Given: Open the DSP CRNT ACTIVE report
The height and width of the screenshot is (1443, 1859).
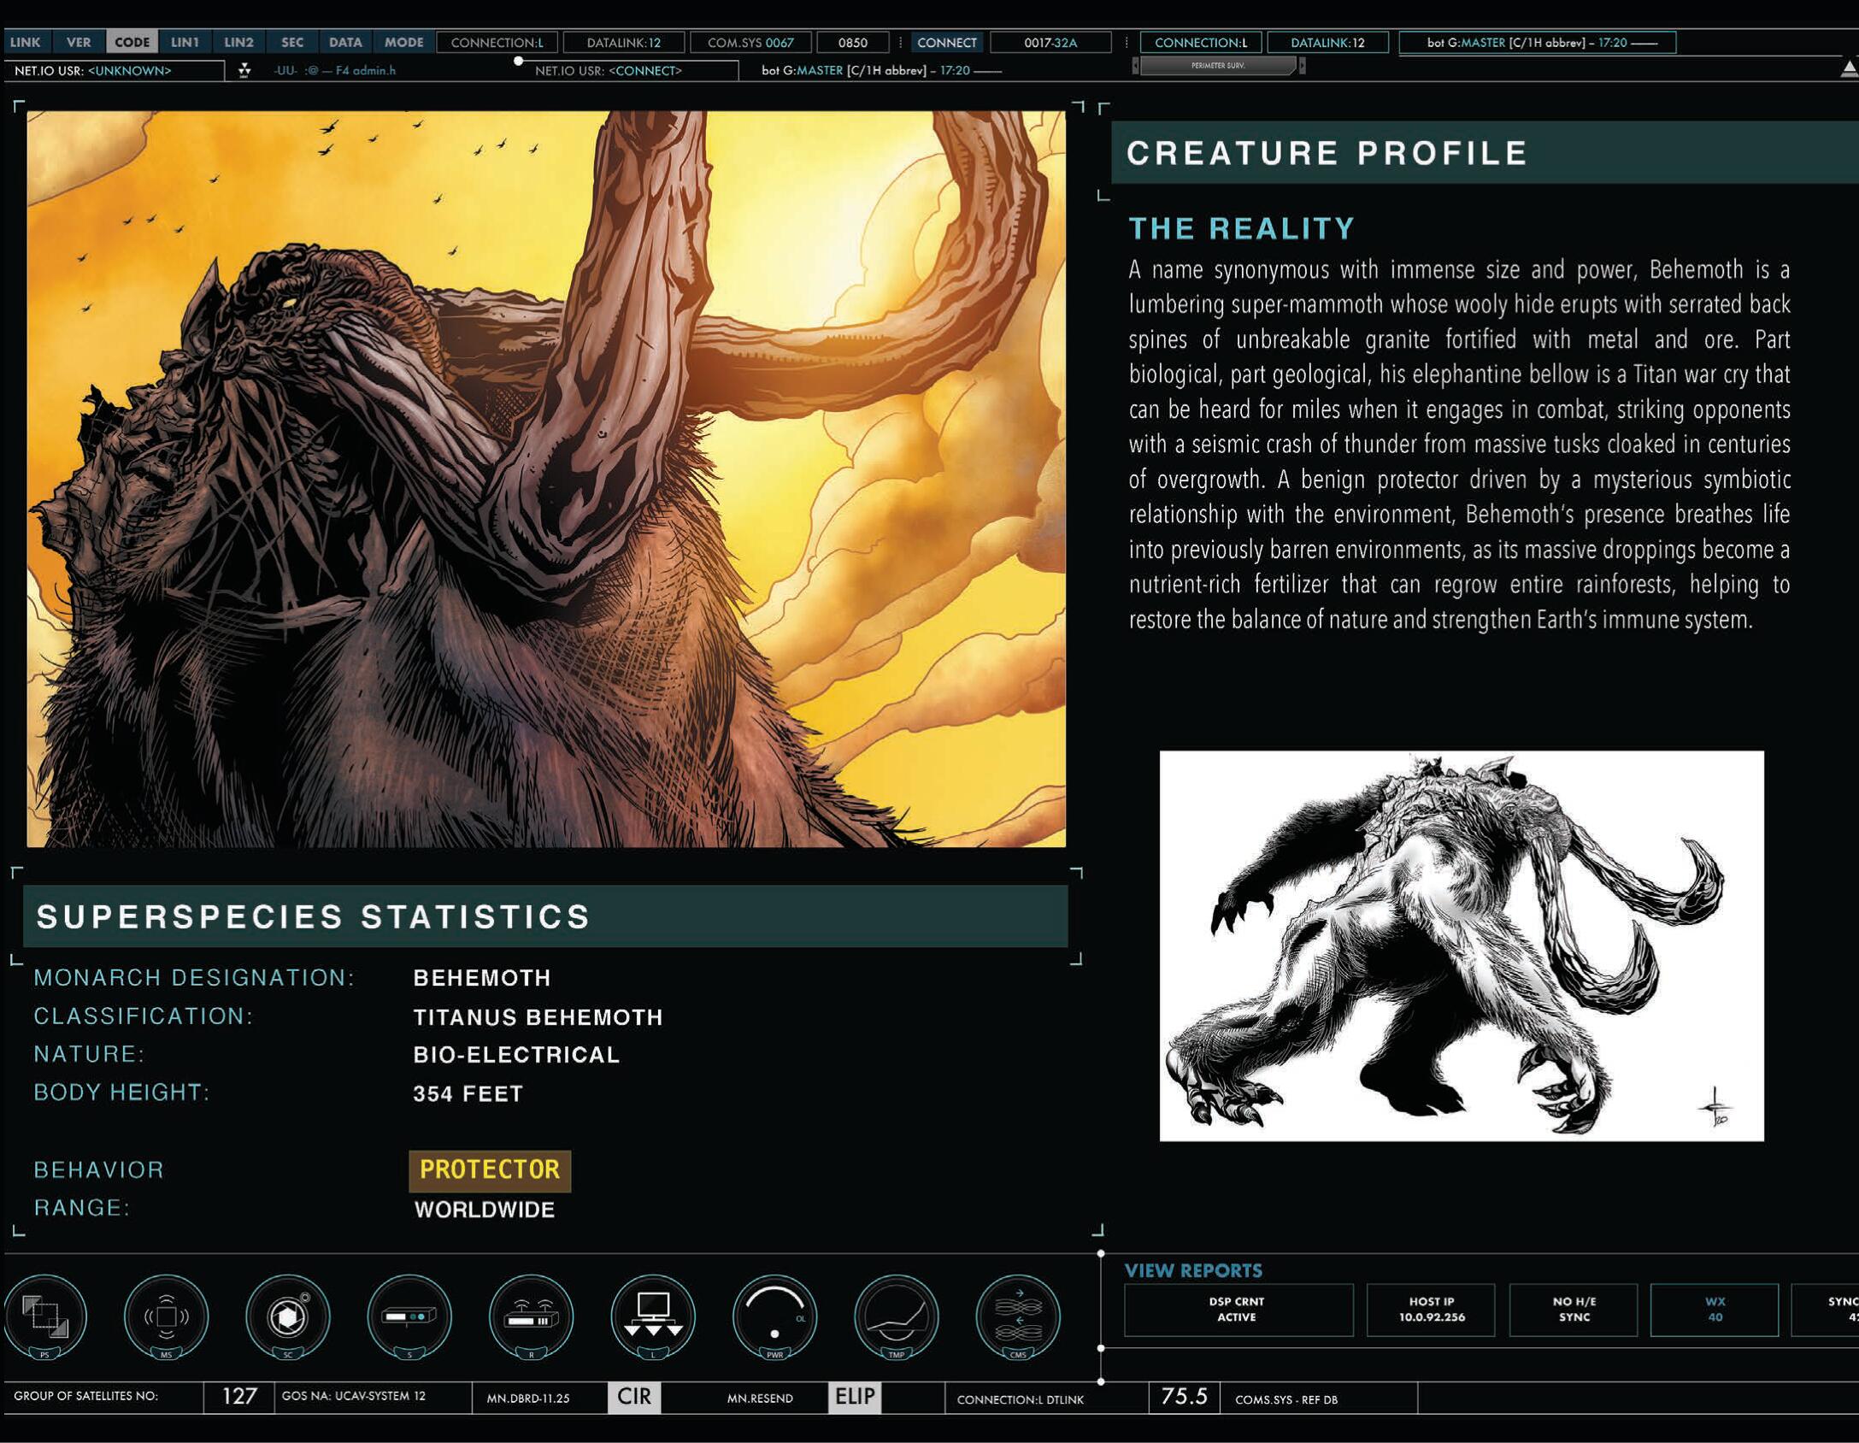Looking at the screenshot, I should point(1238,1310).
